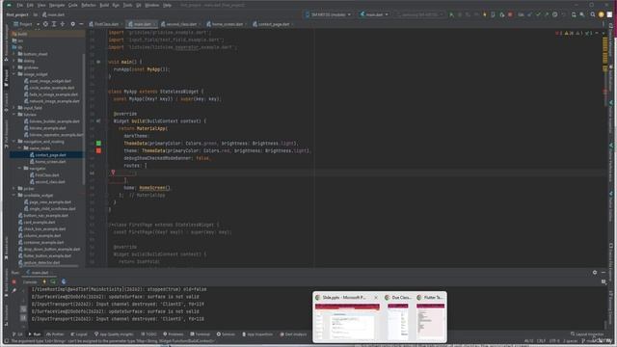Hide the Run panel with minus icon

click(x=604, y=272)
